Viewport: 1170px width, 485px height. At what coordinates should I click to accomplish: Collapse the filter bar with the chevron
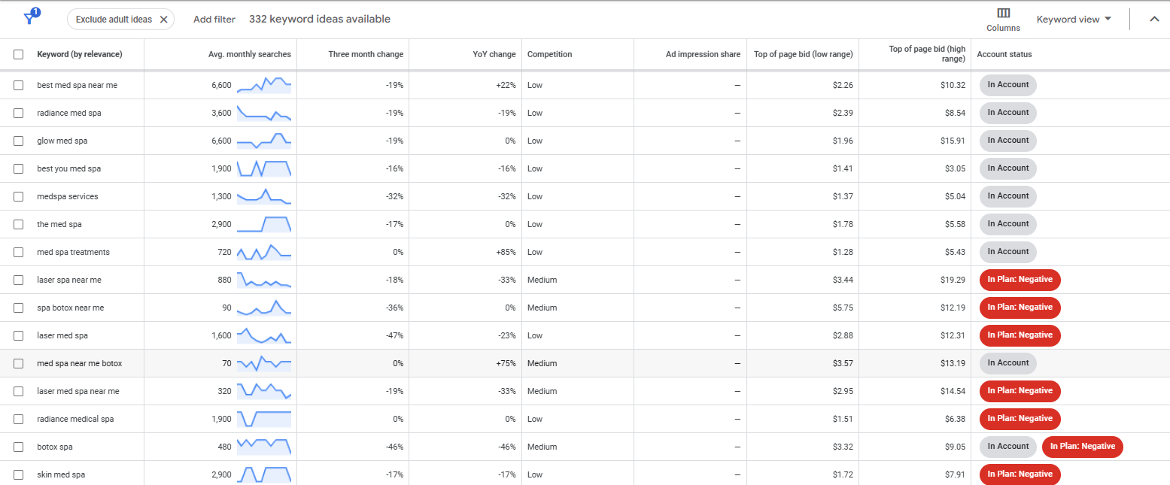click(x=1154, y=20)
